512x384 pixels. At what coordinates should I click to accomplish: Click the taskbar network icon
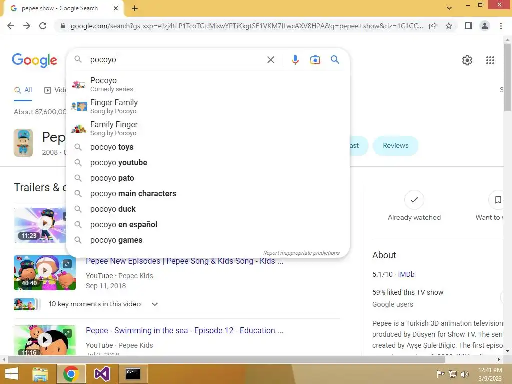pyautogui.click(x=453, y=374)
